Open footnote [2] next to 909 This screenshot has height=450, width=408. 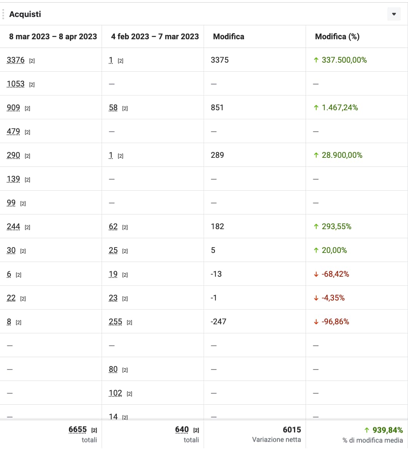click(x=28, y=108)
